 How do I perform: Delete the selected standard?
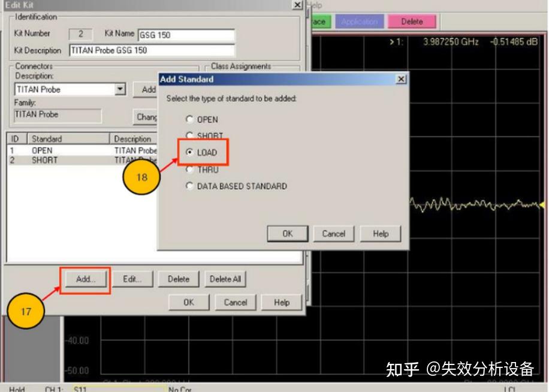(x=179, y=279)
